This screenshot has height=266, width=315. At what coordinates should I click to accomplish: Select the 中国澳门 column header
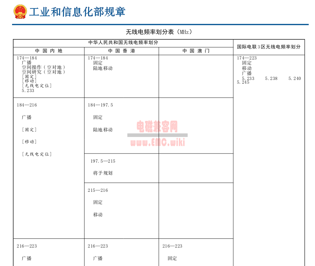pyautogui.click(x=196, y=51)
